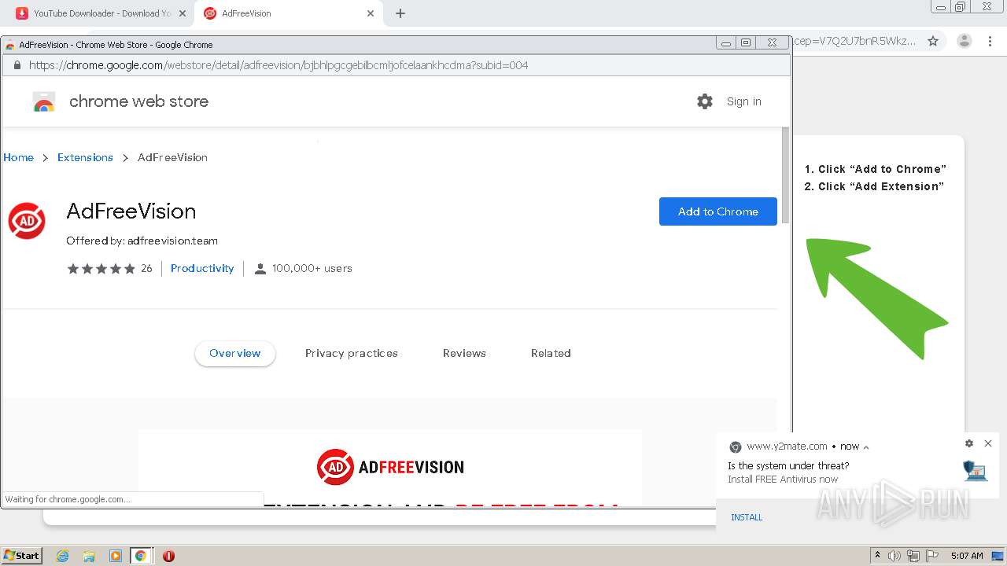Open the Overview tab

235,354
